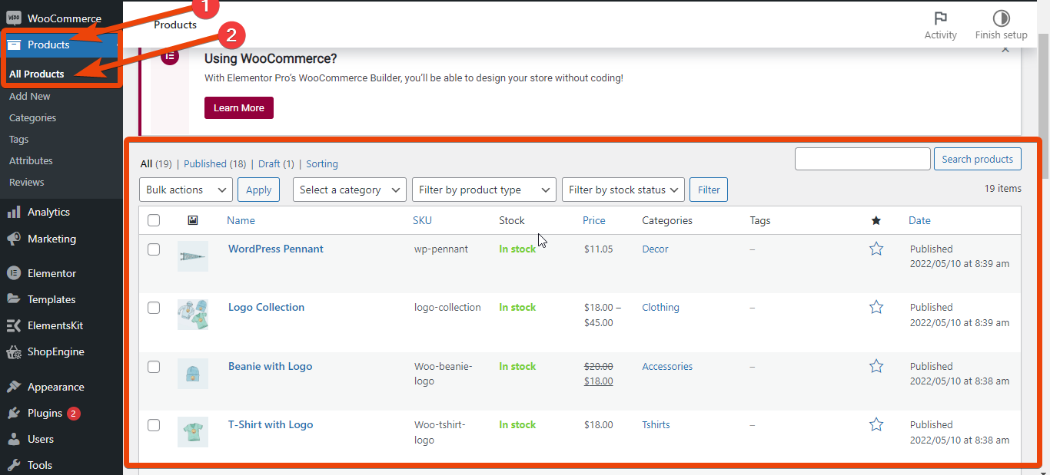This screenshot has height=475, width=1050.
Task: Click the ShopEngine basket icon
Action: pyautogui.click(x=14, y=352)
